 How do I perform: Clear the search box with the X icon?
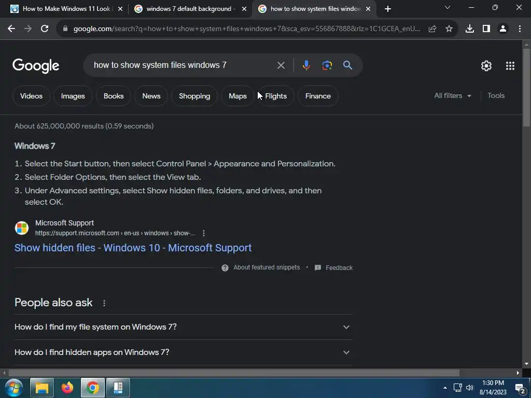[281, 65]
